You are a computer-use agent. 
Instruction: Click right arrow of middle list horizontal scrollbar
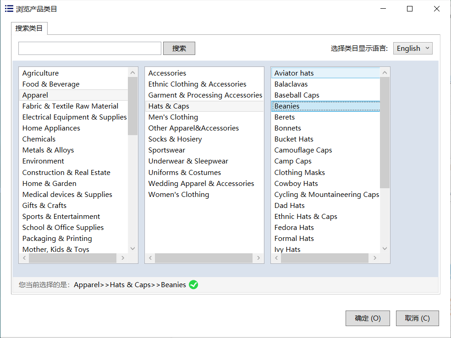click(x=258, y=258)
